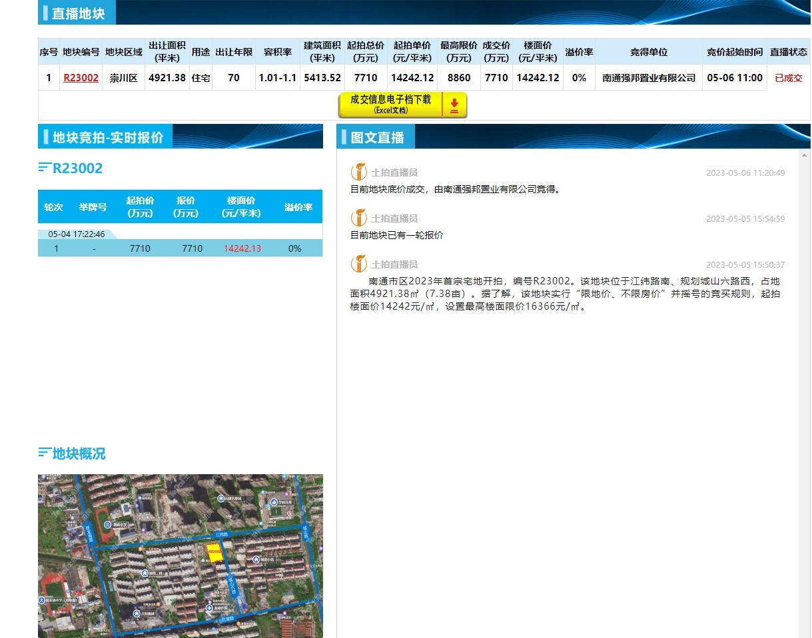
Task: Click the winner 南通强邦置业有限公司 cell
Action: 649,78
